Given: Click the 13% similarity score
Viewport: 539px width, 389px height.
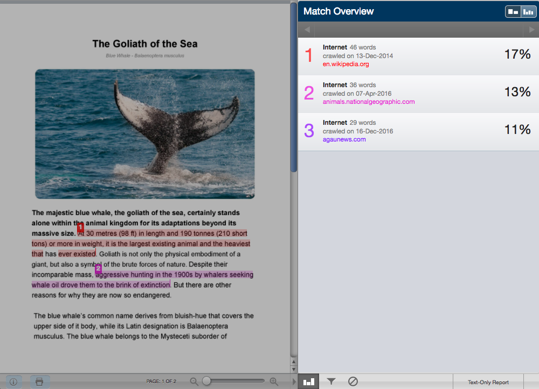Looking at the screenshot, I should (x=517, y=92).
